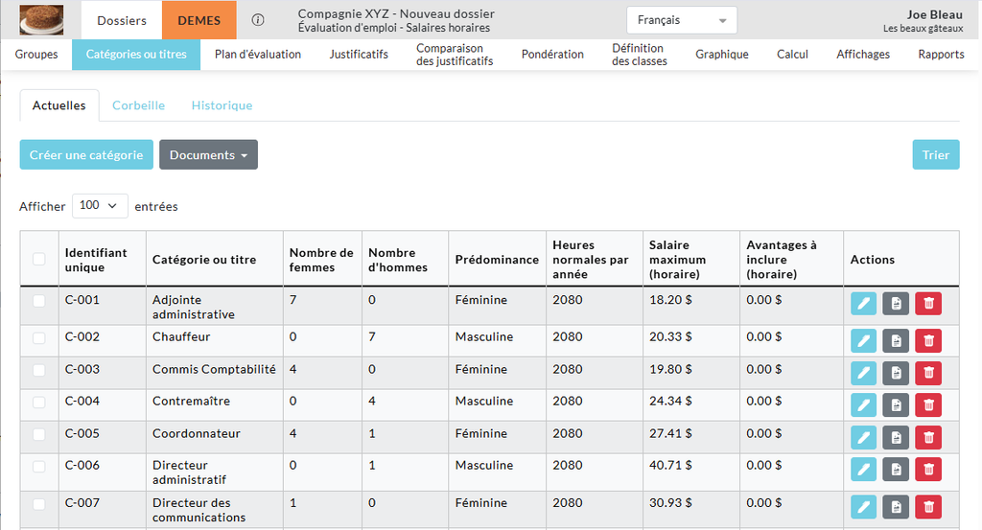
Task: Open the Pondération section
Action: tap(552, 55)
